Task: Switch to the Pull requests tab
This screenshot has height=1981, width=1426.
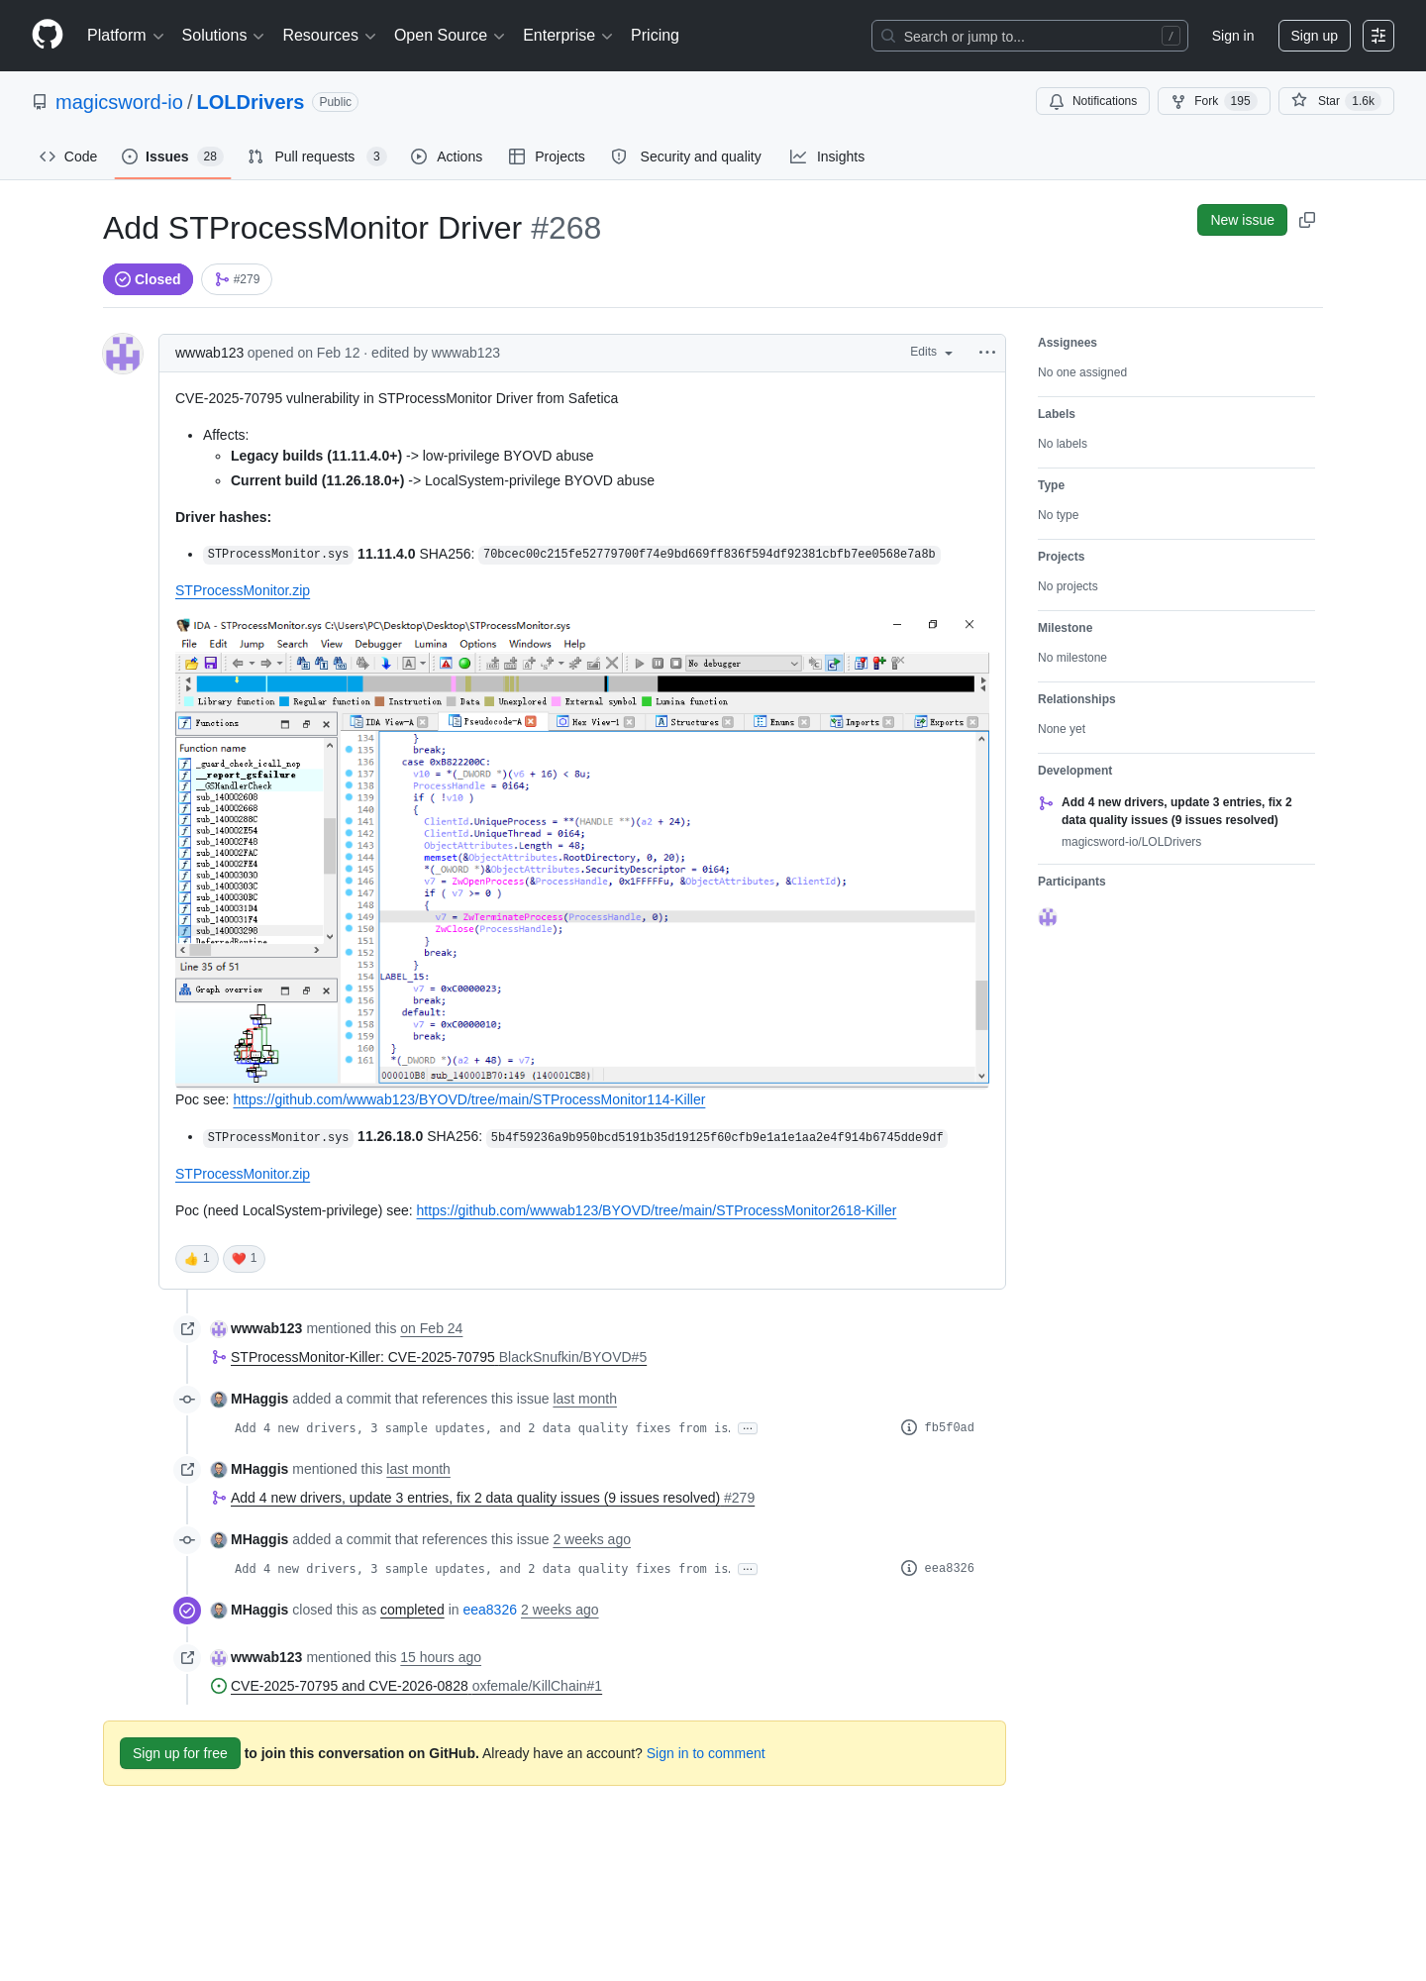Action: [316, 156]
